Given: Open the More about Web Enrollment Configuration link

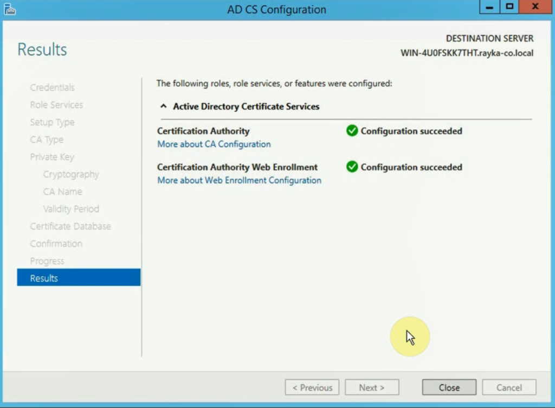Looking at the screenshot, I should [x=239, y=180].
